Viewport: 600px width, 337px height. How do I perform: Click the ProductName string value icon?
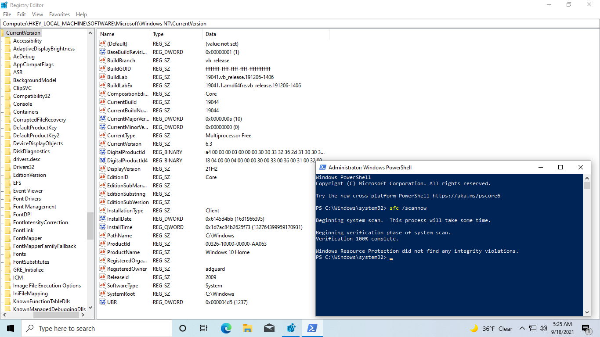click(x=103, y=252)
